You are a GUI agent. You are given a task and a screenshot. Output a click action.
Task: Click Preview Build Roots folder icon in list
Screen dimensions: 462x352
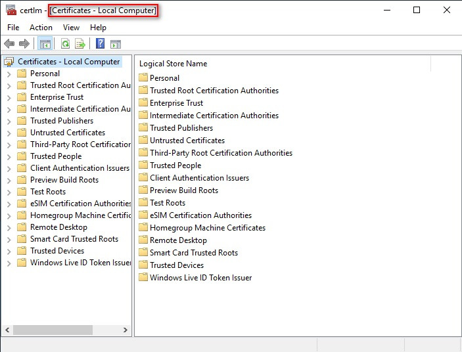[143, 190]
